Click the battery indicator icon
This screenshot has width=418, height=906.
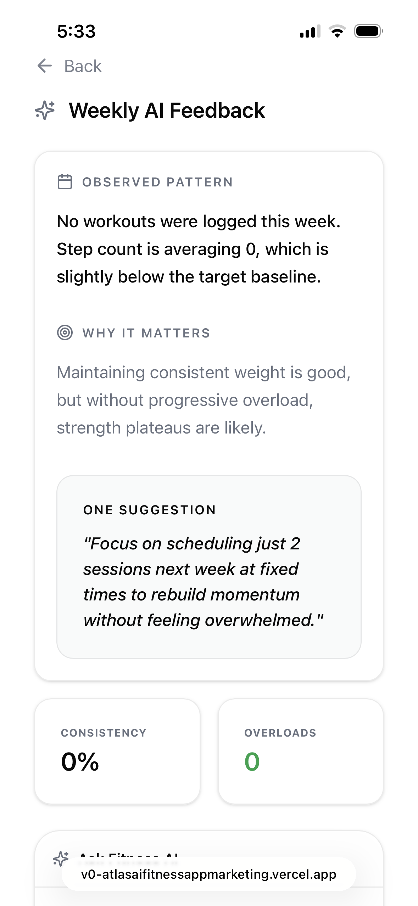[368, 31]
